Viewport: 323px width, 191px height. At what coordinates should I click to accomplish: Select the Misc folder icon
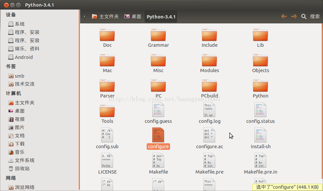(x=158, y=60)
